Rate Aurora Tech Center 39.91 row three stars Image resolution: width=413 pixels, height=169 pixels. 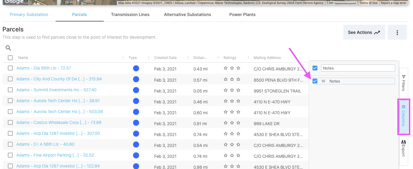point(238,101)
